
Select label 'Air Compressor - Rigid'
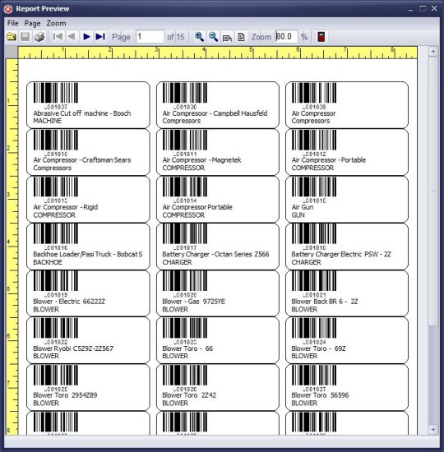click(x=66, y=207)
